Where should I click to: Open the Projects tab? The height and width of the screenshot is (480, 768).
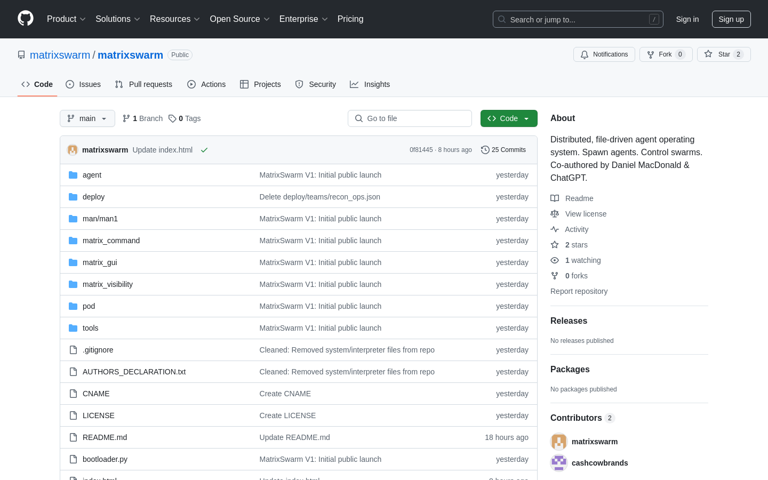click(x=260, y=84)
